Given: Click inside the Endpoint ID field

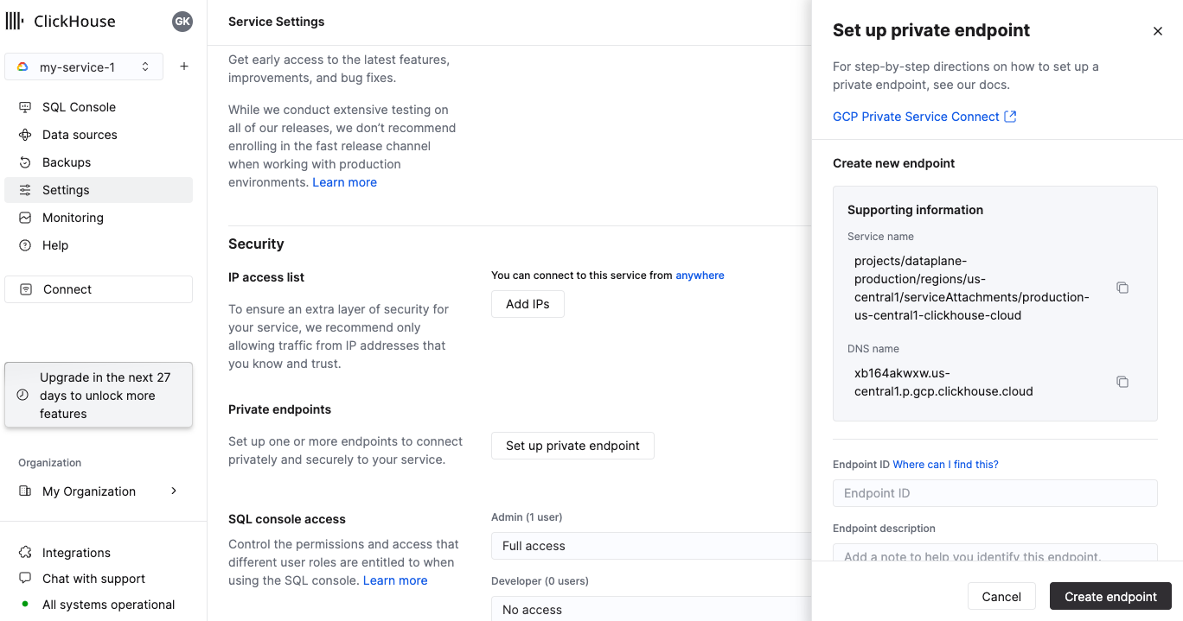Looking at the screenshot, I should click(994, 492).
